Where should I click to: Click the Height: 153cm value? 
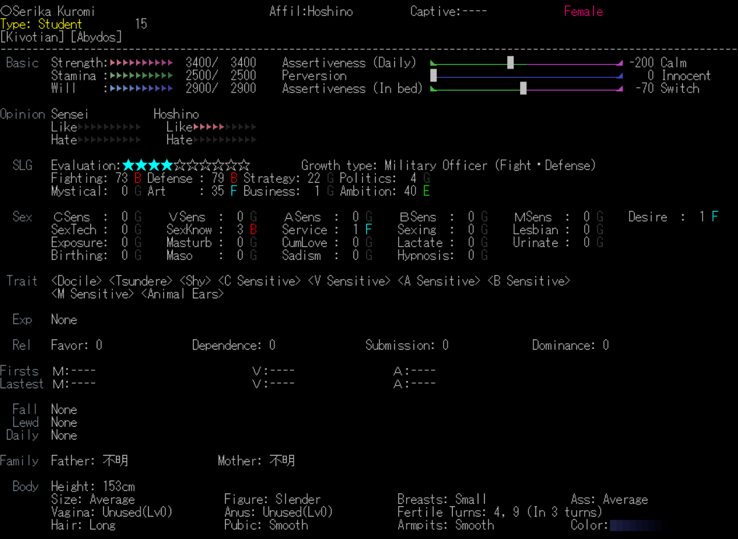click(93, 486)
